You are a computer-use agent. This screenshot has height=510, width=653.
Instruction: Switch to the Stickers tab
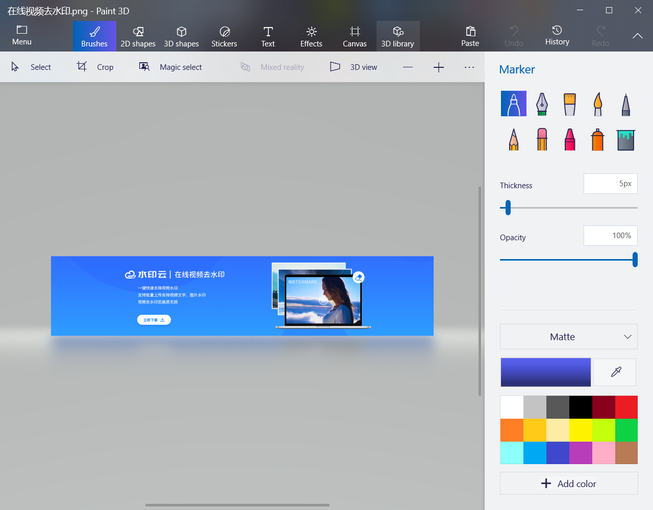tap(224, 36)
